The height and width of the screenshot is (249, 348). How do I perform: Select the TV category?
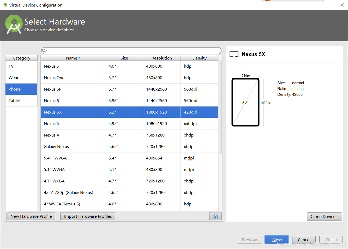point(21,66)
